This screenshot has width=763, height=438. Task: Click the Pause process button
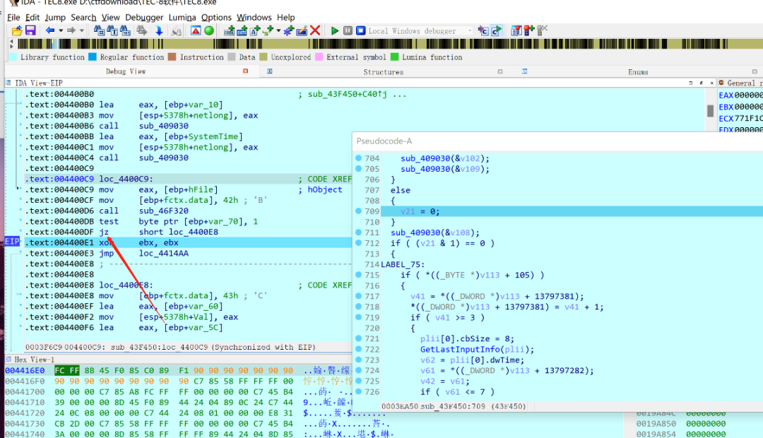[348, 30]
